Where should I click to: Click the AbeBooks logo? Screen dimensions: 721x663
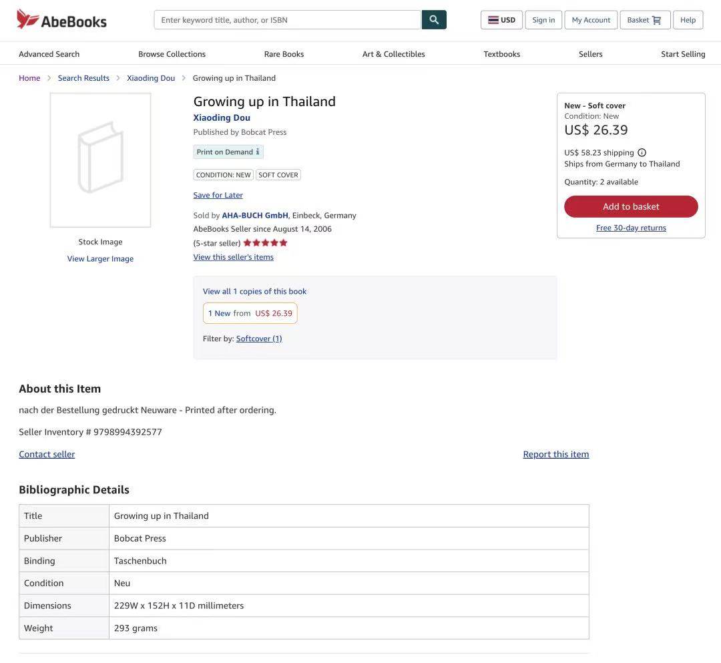(61, 20)
